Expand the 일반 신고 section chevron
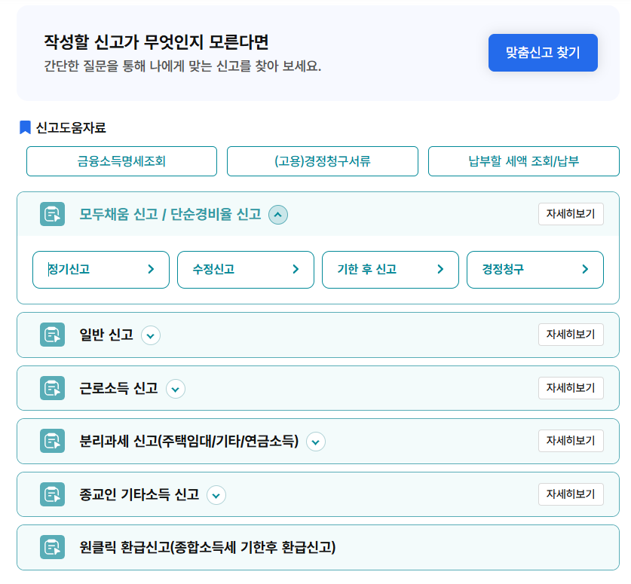The image size is (631, 584). pyautogui.click(x=151, y=335)
